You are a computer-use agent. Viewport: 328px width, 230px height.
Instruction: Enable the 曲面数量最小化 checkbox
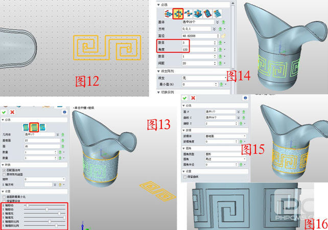pos(4,196)
